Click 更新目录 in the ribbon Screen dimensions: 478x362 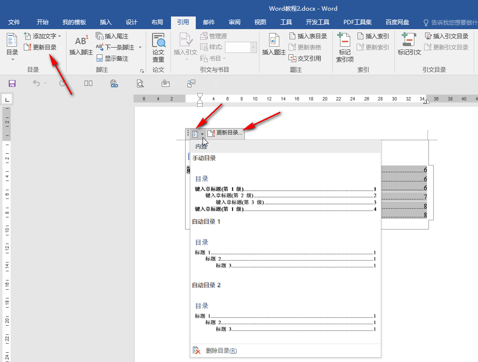click(x=40, y=47)
